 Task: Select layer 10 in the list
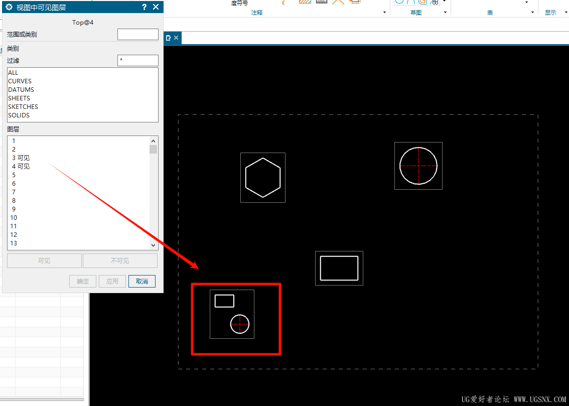[78, 218]
